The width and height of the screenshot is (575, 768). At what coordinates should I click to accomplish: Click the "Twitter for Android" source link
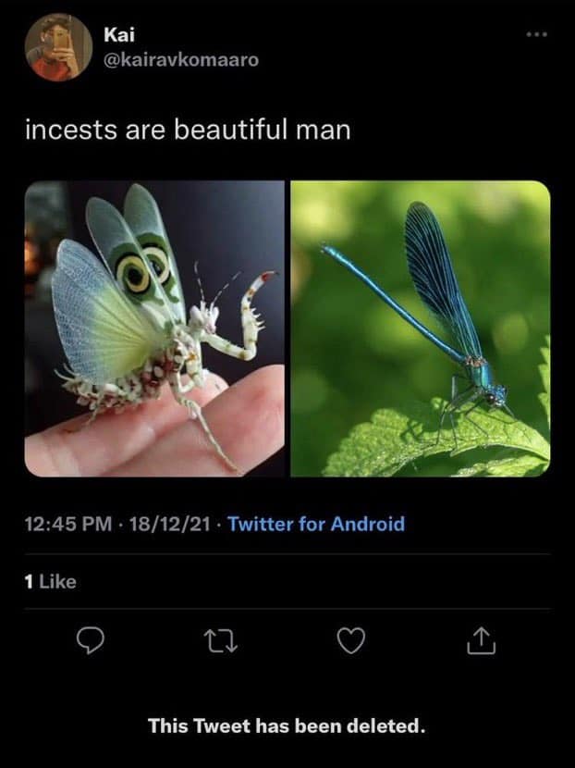[x=316, y=524]
